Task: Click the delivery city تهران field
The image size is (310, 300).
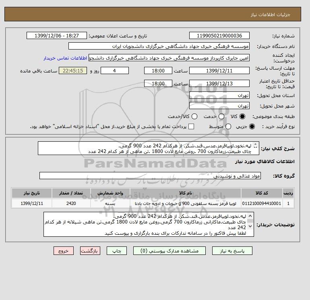Action: click(x=219, y=106)
